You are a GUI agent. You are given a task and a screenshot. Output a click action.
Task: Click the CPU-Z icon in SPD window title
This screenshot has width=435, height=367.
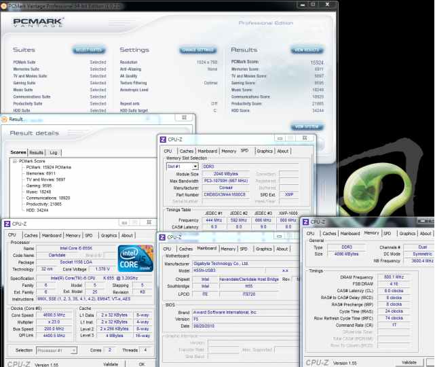[163, 139]
